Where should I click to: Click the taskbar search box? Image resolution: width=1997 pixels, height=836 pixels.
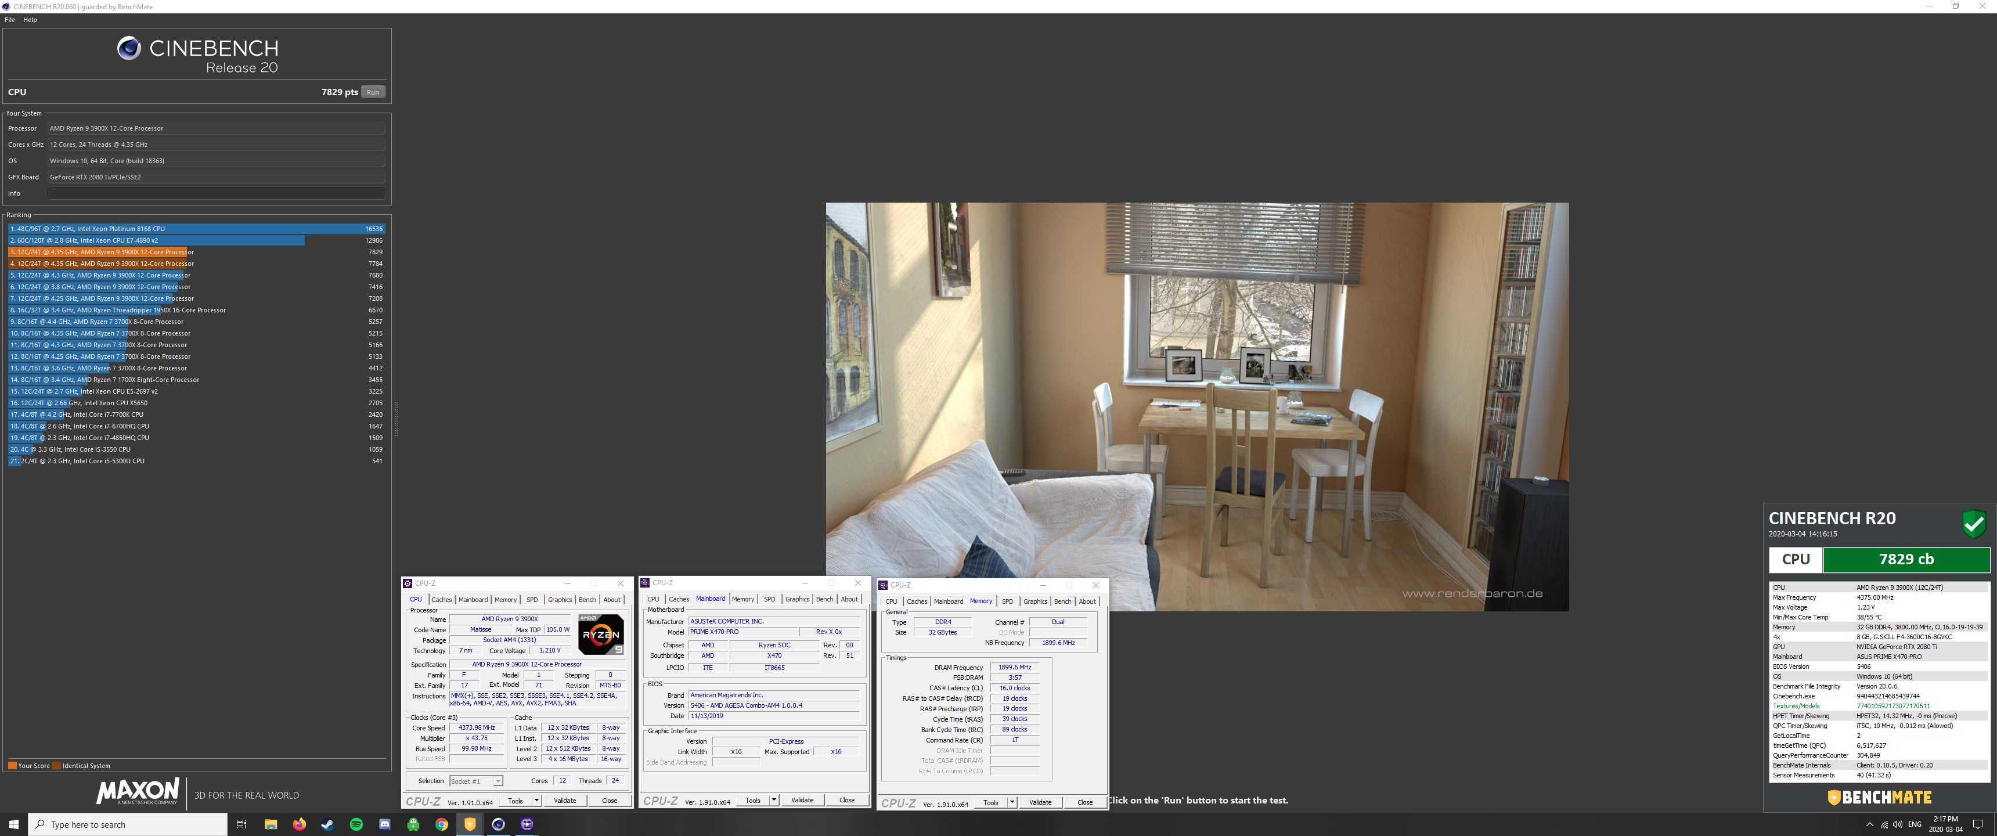[128, 824]
